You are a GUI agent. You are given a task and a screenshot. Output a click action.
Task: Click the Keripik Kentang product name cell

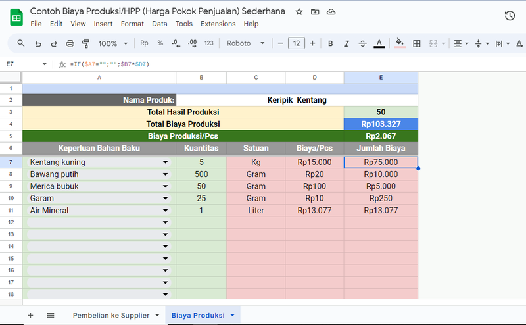coord(297,100)
